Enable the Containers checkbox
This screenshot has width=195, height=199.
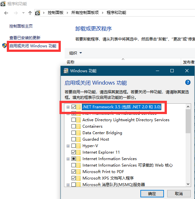tap(73, 126)
